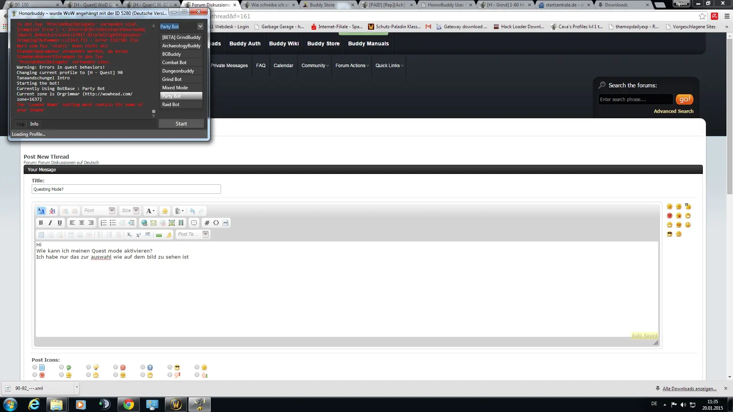Select the document post icon radio
The width and height of the screenshot is (733, 412).
click(35, 367)
